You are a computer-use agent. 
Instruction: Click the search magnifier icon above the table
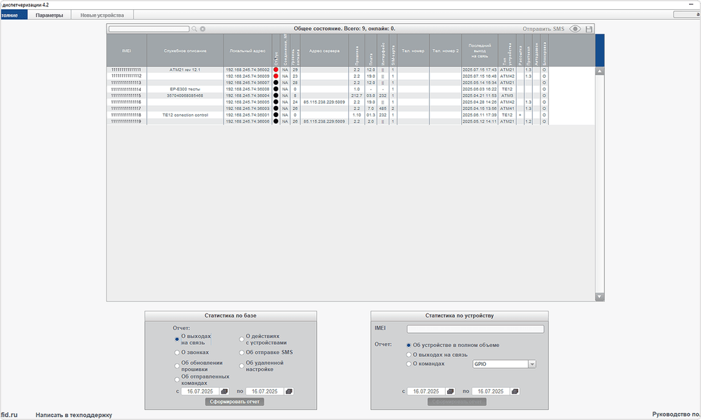[x=195, y=29]
